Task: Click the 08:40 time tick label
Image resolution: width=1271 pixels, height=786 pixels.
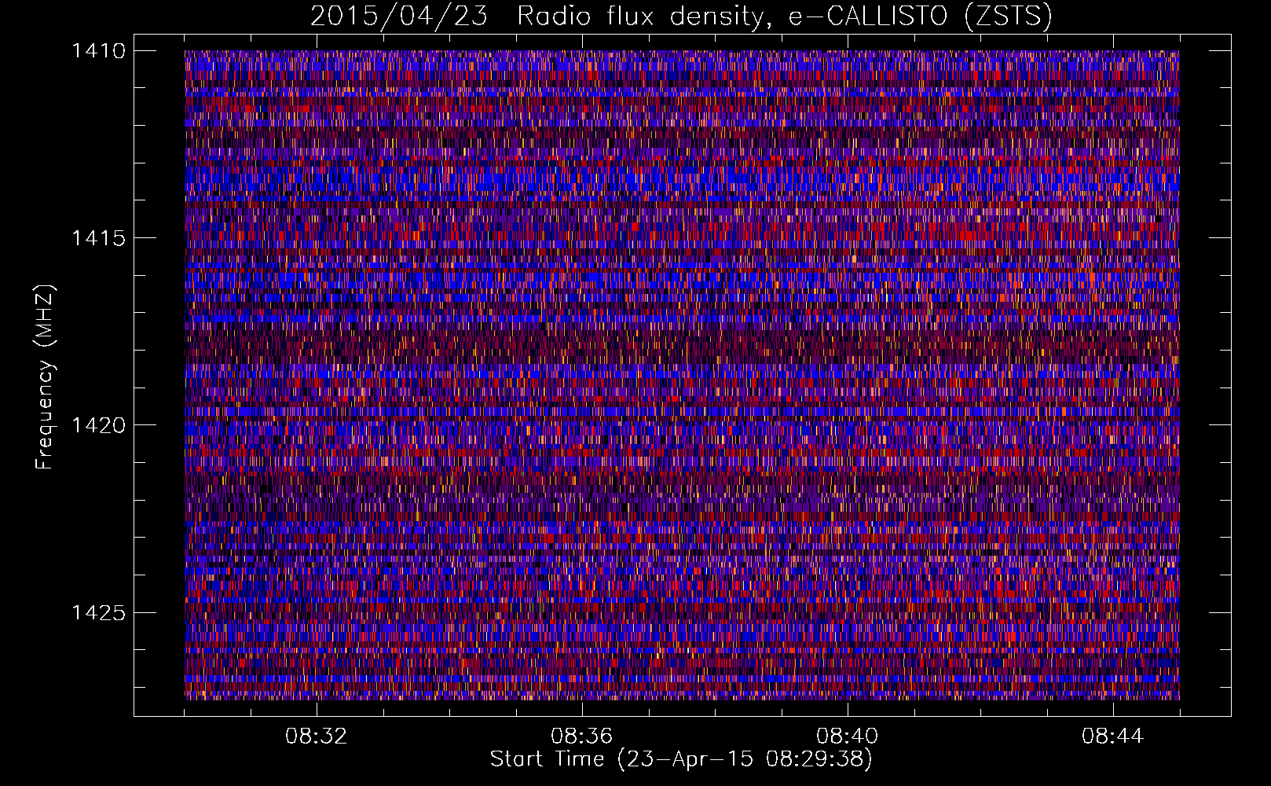Action: (x=848, y=736)
